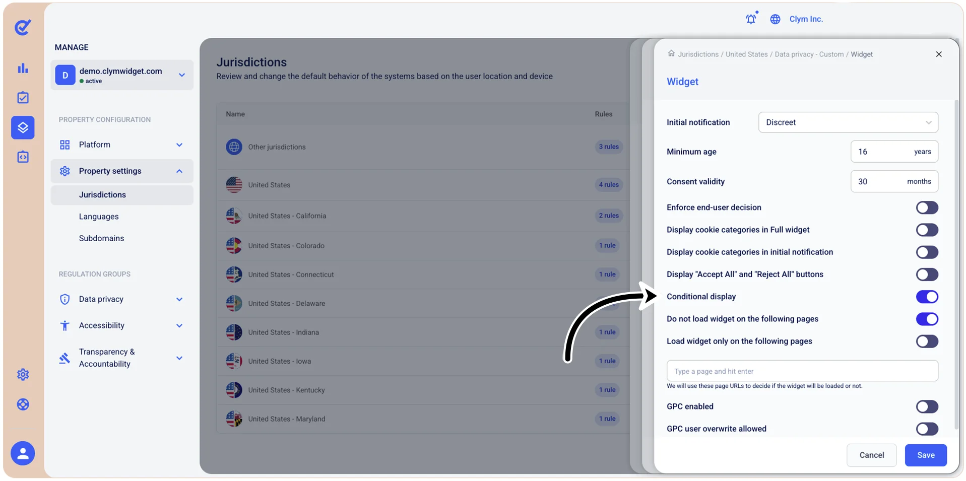Open Clym Inc. account link
The height and width of the screenshot is (481, 966).
click(806, 19)
